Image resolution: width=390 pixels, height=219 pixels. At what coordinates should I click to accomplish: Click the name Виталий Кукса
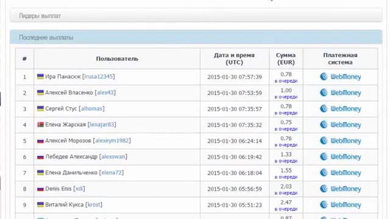65,204
